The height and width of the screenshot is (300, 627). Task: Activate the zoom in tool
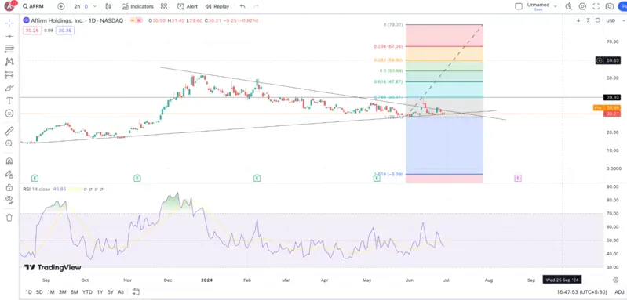pos(9,143)
